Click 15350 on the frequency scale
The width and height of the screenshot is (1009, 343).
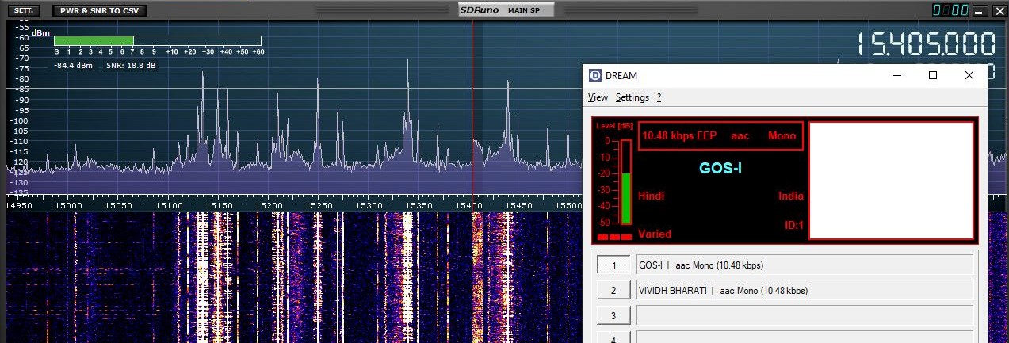tap(419, 206)
